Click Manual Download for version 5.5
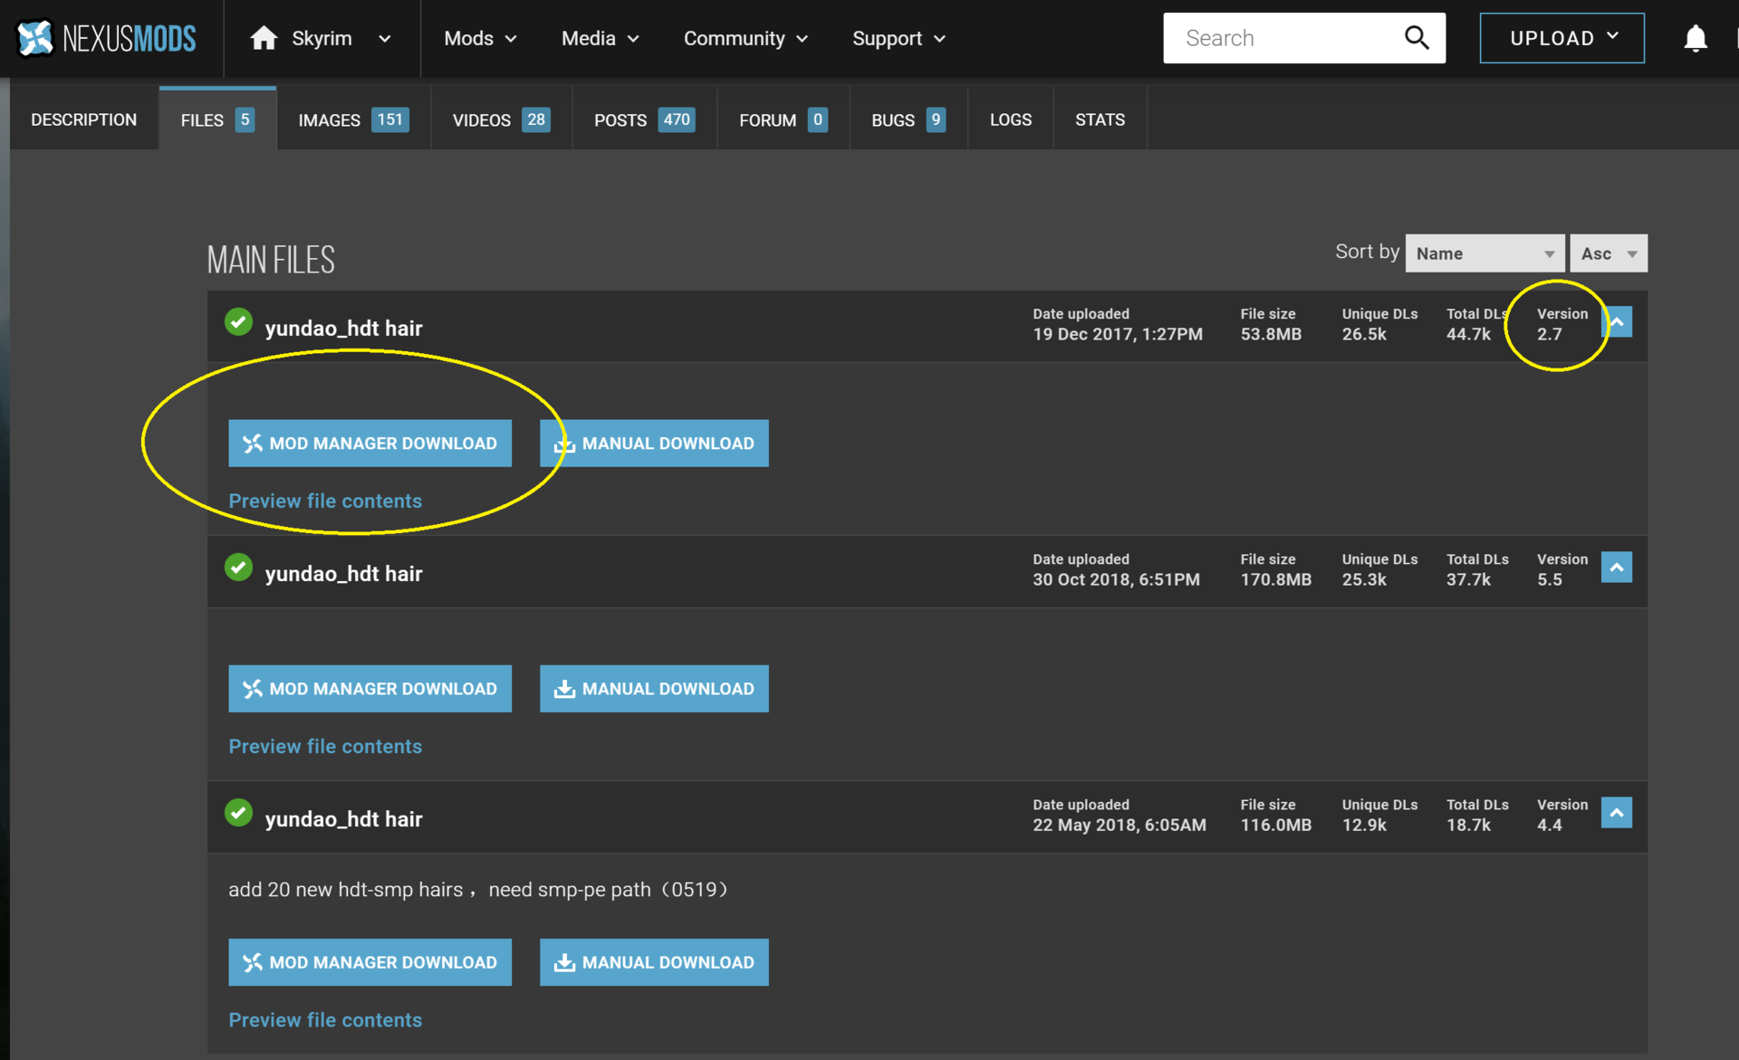Screen dimensions: 1739x1060 [654, 689]
